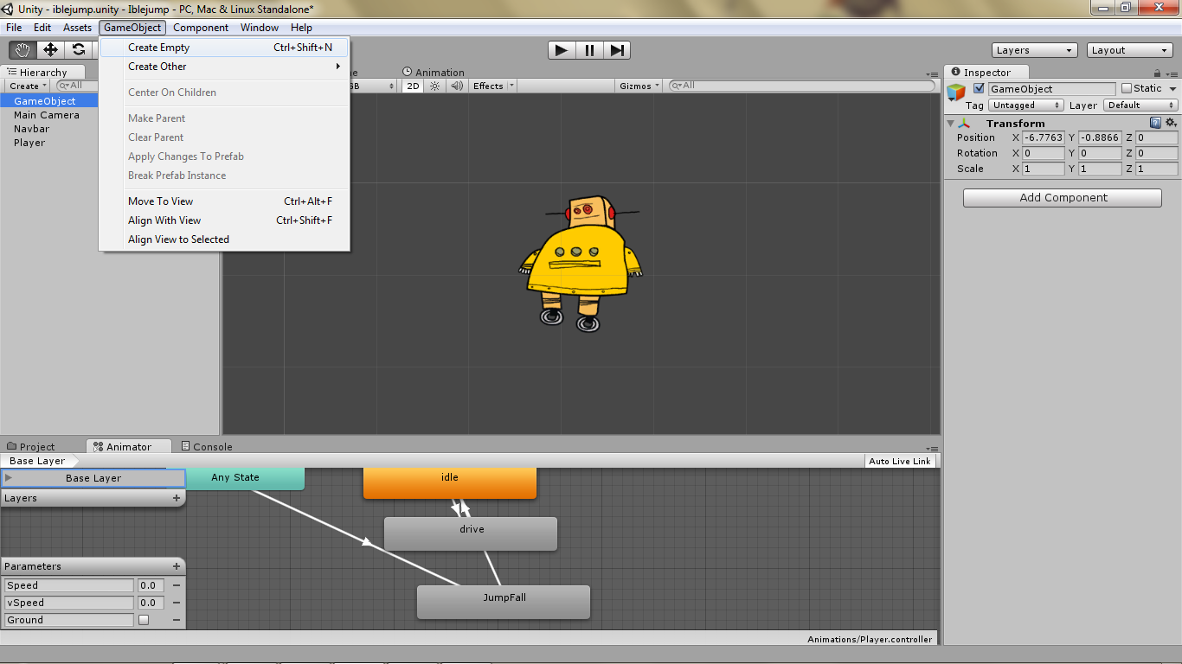Image resolution: width=1182 pixels, height=664 pixels.
Task: Open the Effects dropdown arrow
Action: (511, 86)
